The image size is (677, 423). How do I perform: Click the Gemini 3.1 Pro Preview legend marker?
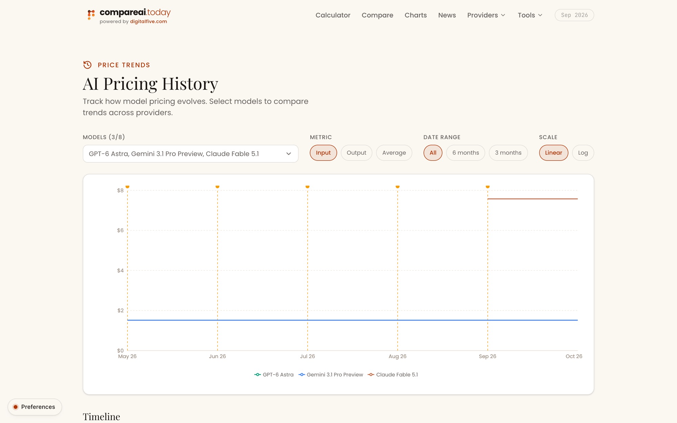[302, 375]
